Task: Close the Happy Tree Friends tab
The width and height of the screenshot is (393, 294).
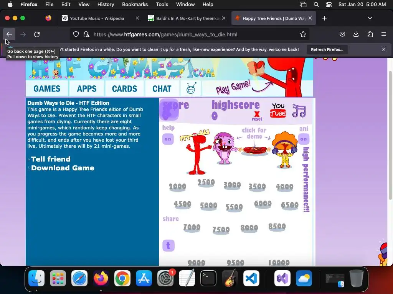Action: [x=310, y=18]
